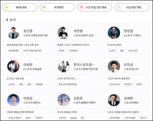
Task: Select the 4차산업혁명 tag
Action: (13, 51)
